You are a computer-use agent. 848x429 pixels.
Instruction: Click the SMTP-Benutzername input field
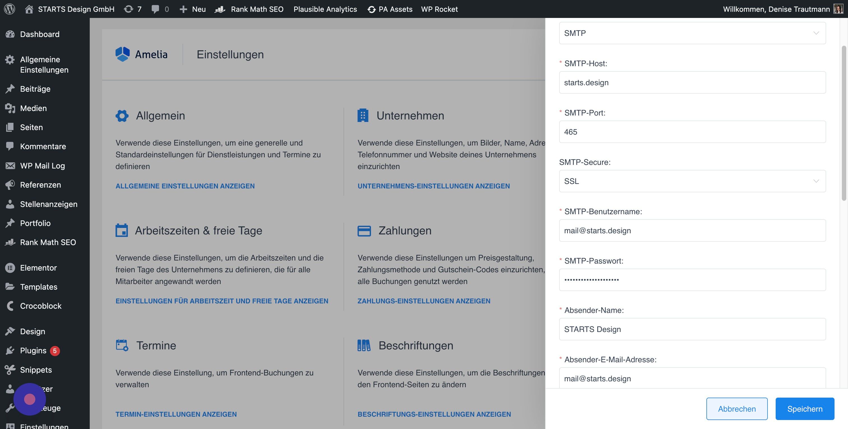point(692,230)
